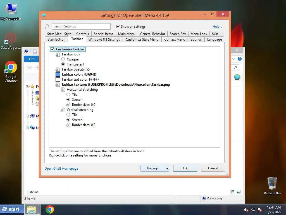Click the Cancel button
The width and height of the screenshot is (286, 215).
pos(213,168)
